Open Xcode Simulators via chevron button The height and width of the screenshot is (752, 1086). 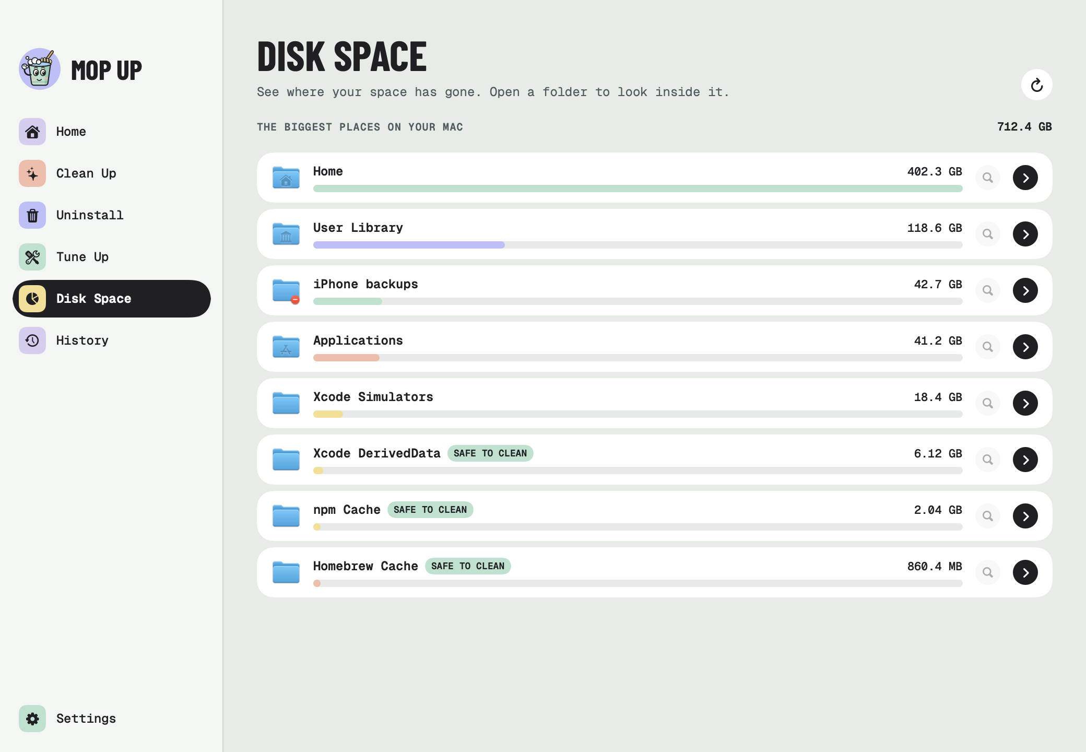[x=1025, y=403]
